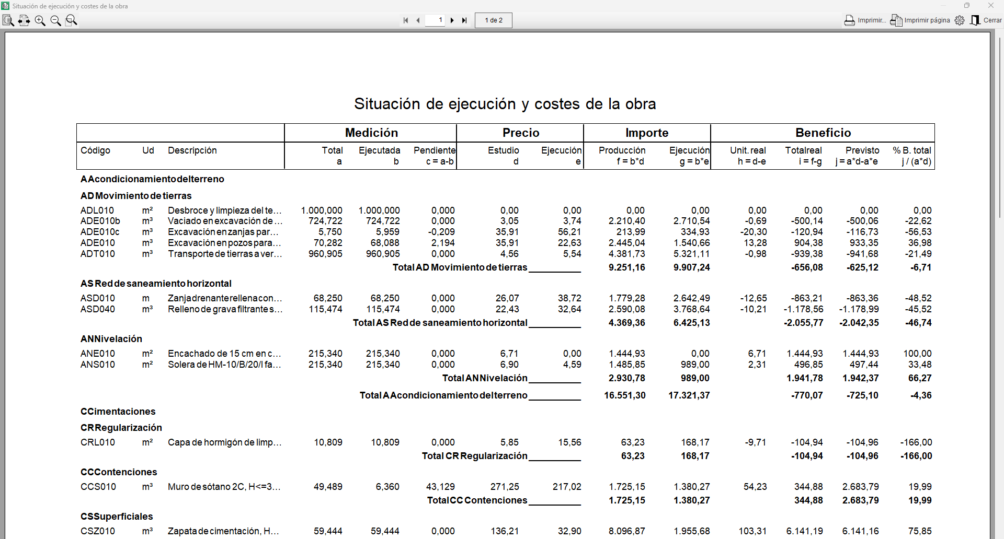1004x539 pixels.
Task: Click the vertical scrollbar thumb
Action: [1000, 127]
